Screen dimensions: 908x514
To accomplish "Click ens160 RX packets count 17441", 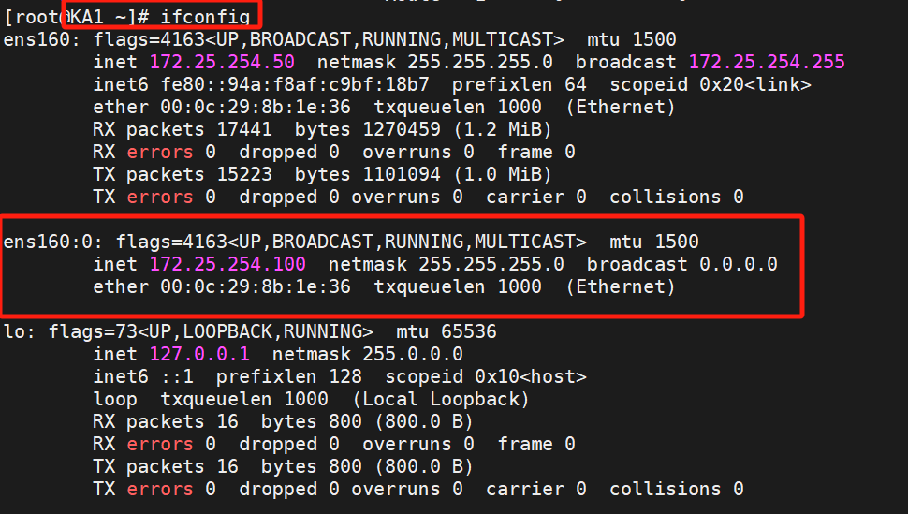I will [x=244, y=129].
